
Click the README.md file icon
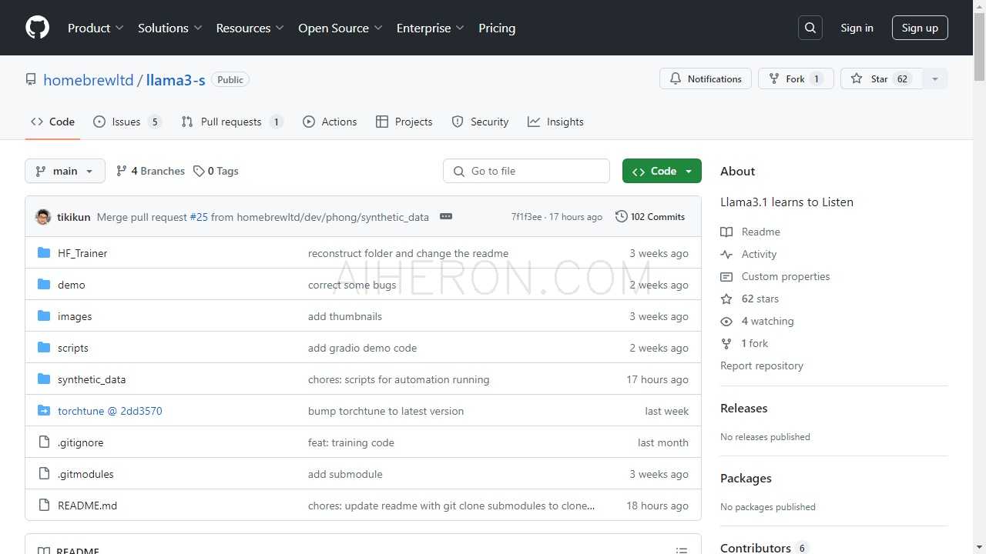[x=44, y=506]
